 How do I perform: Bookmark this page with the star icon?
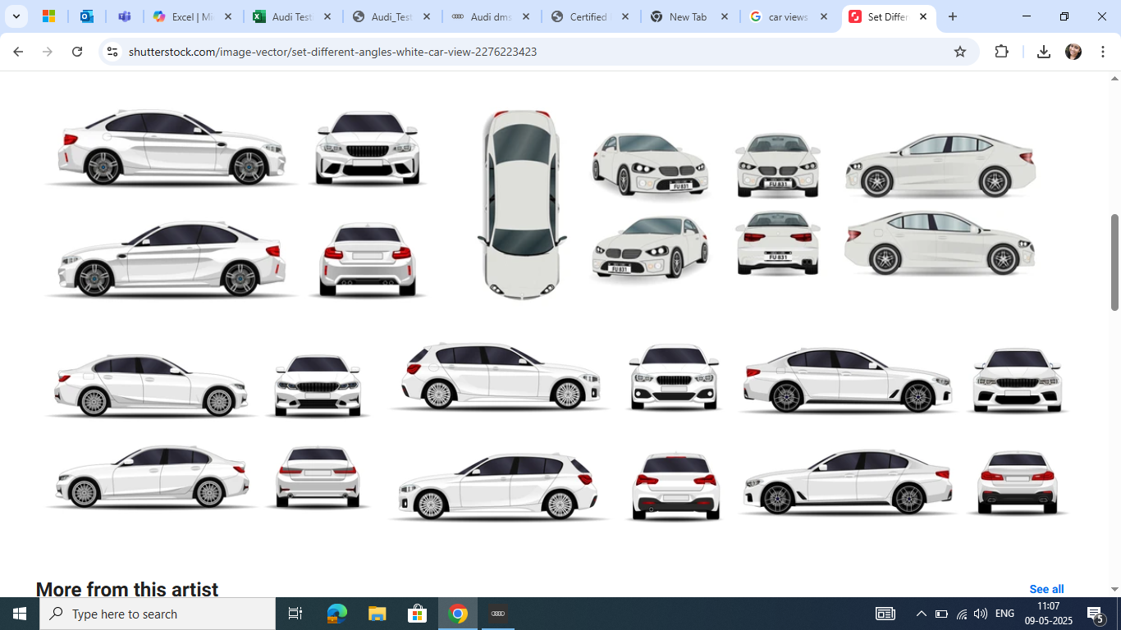960,52
